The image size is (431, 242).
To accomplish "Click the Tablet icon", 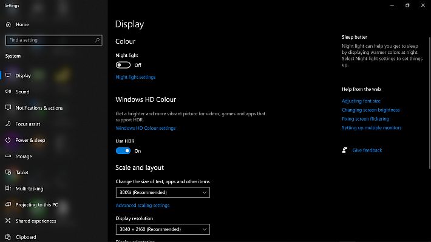I will [x=8, y=172].
